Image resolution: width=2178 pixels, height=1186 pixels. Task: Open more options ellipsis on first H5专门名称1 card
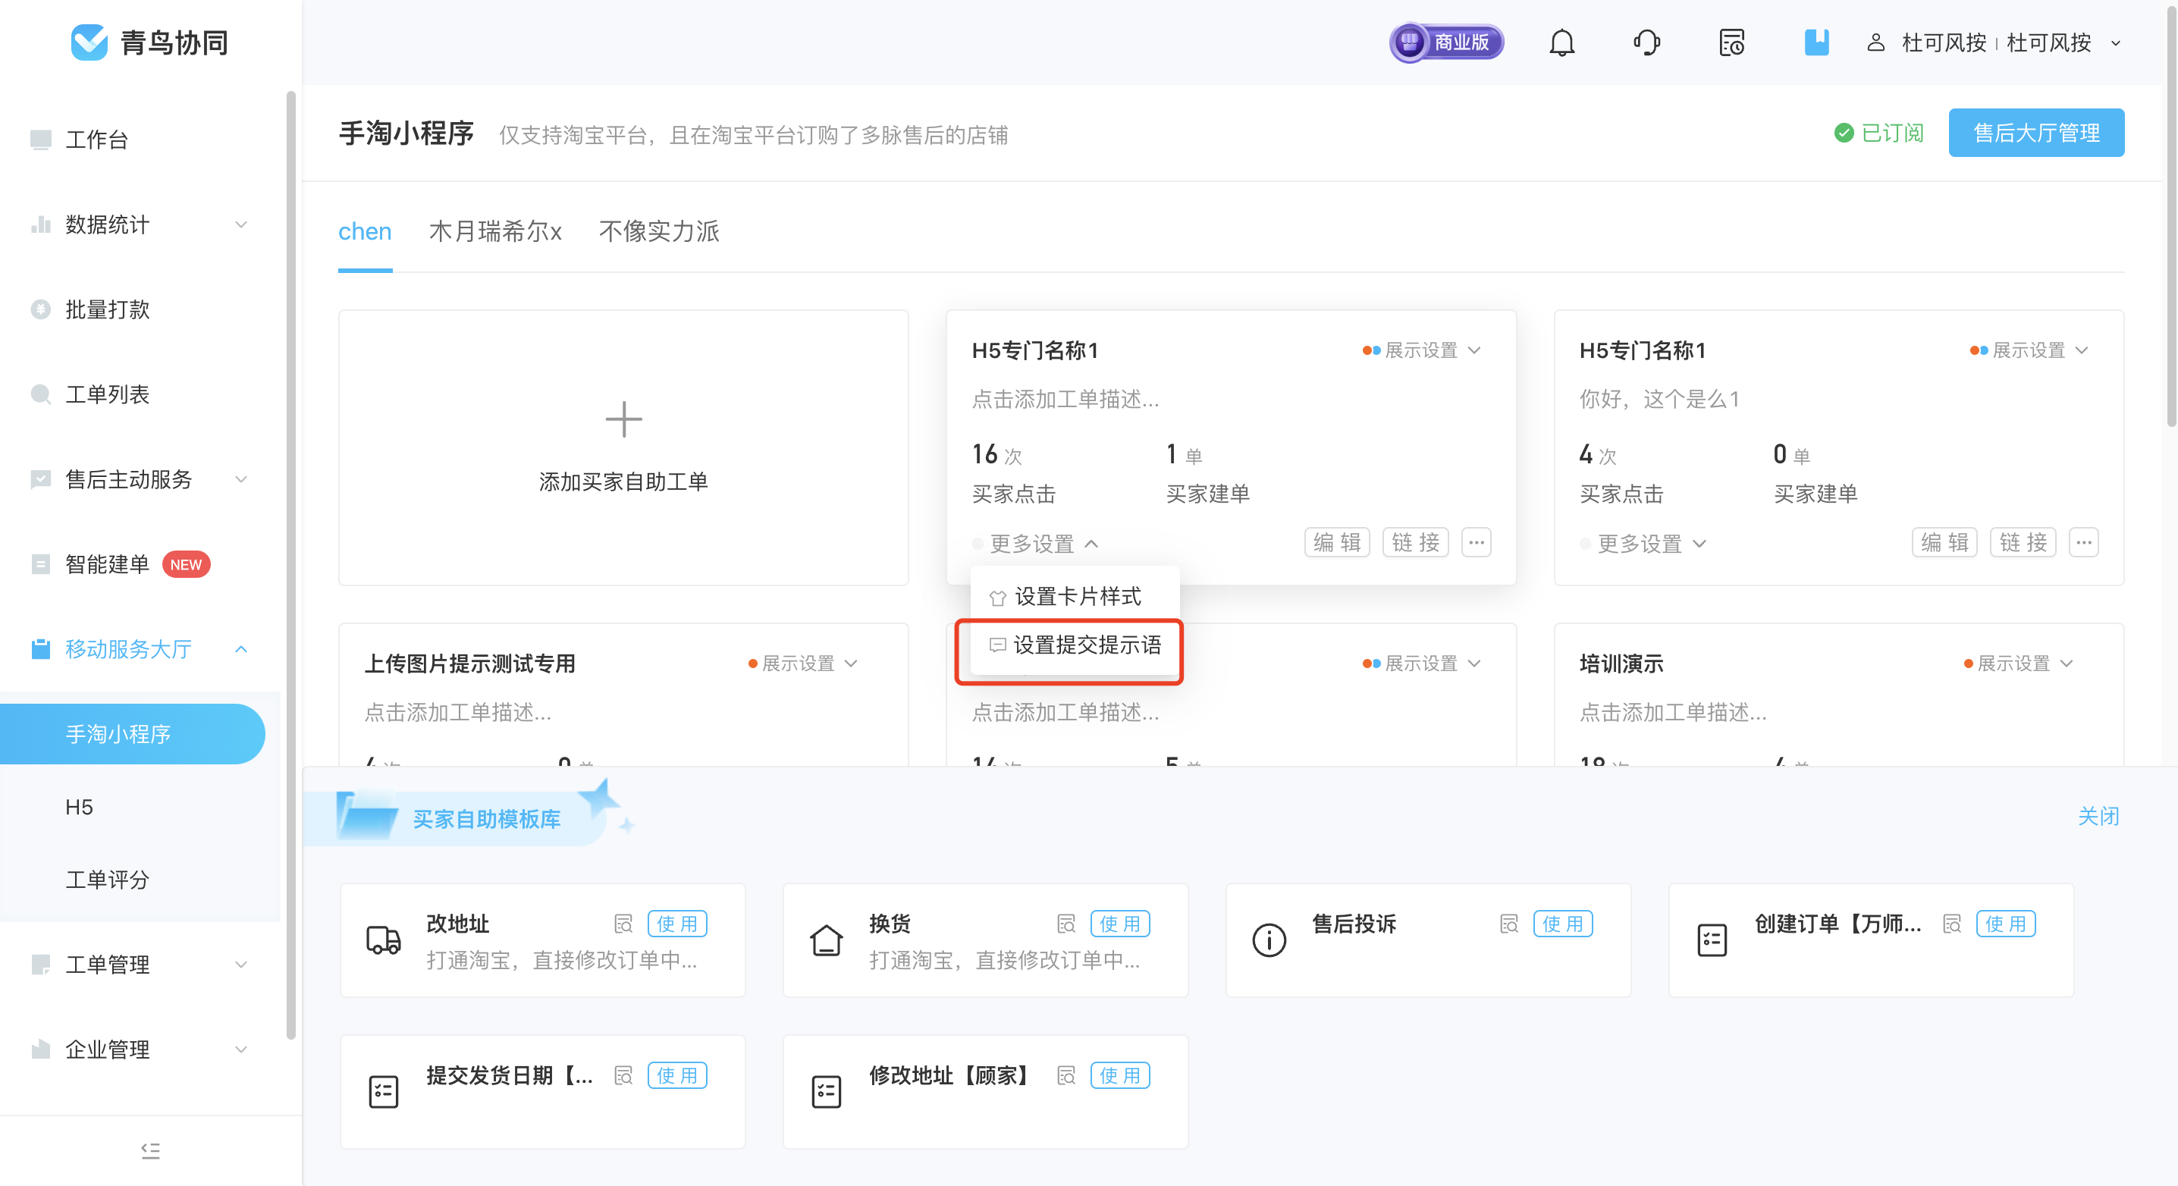click(1477, 543)
